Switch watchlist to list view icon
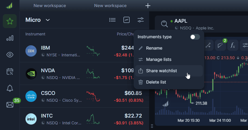 click(x=112, y=20)
